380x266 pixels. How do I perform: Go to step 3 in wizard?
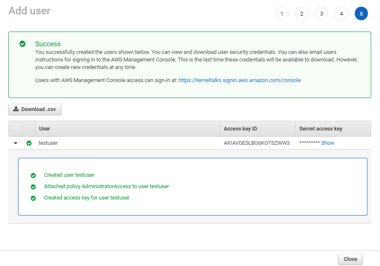[x=322, y=13]
